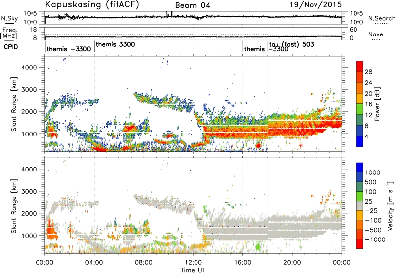This screenshot has width=395, height=273.
Task: Click the 60 tick right of frequency panel
Action: (354, 30)
